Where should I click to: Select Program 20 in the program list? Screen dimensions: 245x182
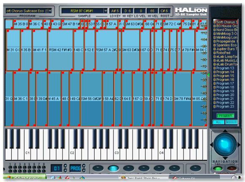tap(225, 95)
